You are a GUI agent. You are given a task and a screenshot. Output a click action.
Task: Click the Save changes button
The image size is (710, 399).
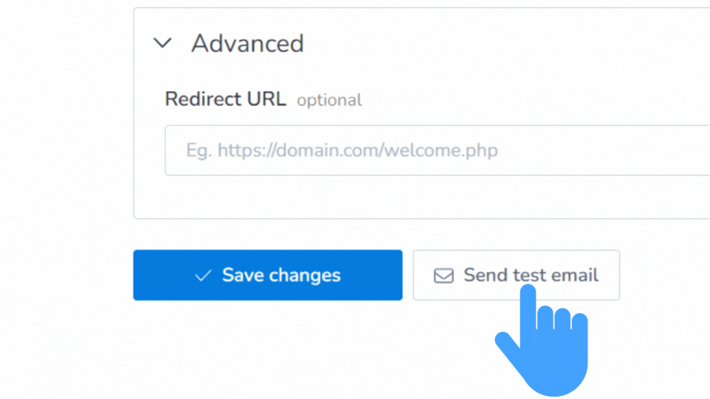pos(267,275)
